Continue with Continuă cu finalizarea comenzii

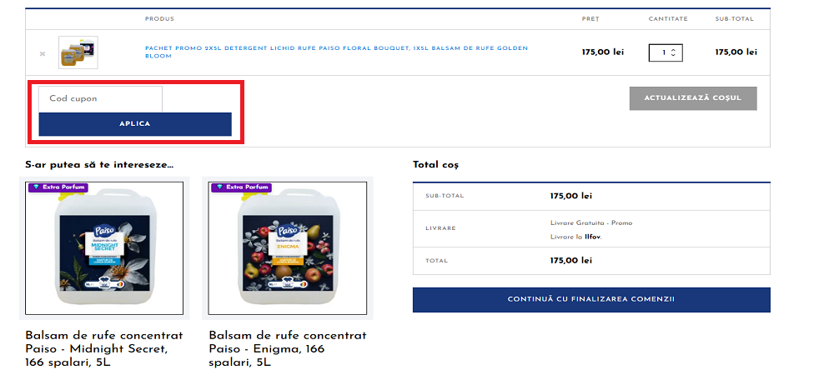tap(591, 299)
